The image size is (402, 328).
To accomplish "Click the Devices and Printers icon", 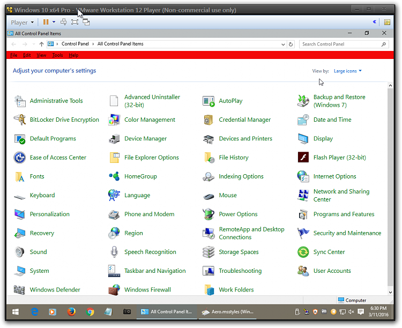I will [x=209, y=139].
